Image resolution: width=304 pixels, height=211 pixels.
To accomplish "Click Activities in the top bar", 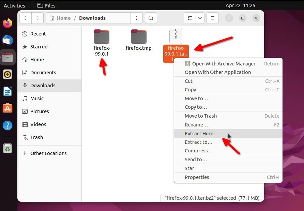I will coord(15,5).
